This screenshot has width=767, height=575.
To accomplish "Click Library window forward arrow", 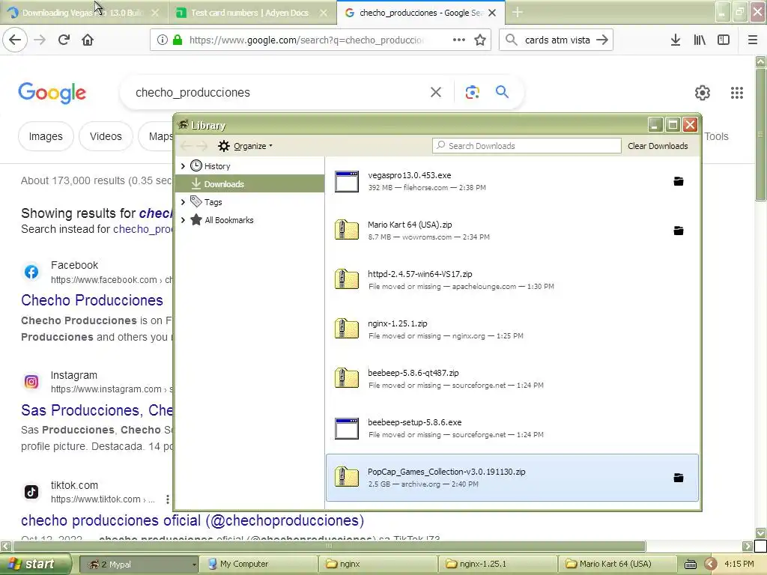I will click(201, 146).
